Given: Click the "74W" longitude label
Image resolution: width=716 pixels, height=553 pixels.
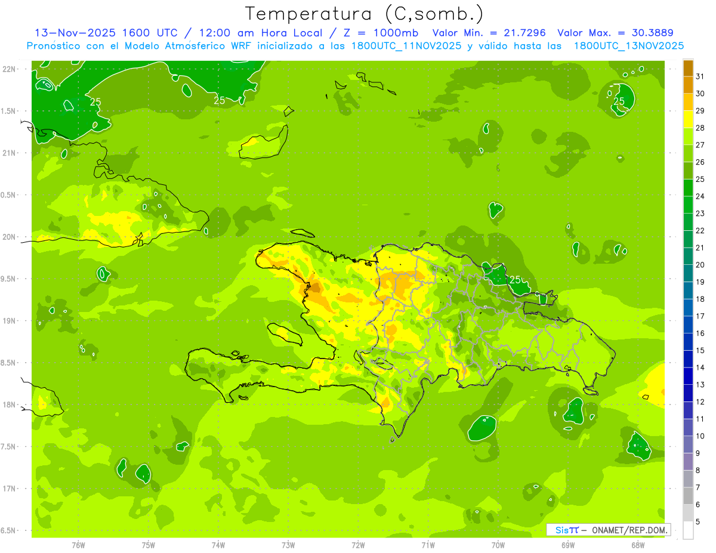Looking at the screenshot, I should click(218, 545).
